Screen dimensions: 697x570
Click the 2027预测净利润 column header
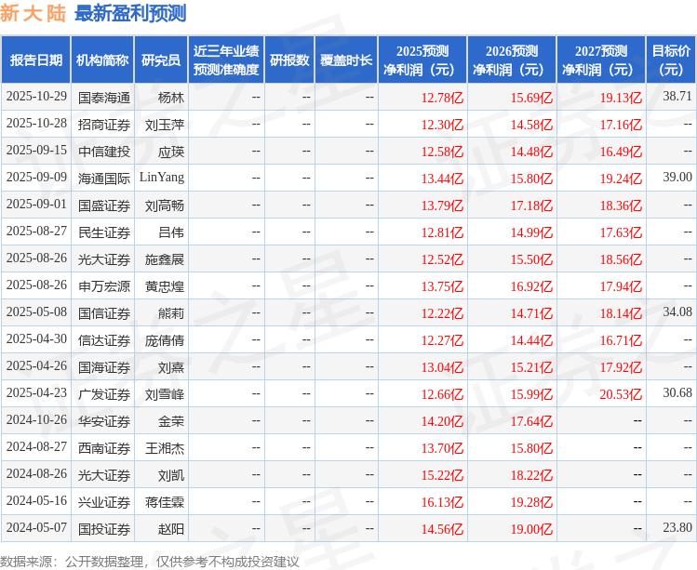pyautogui.click(x=601, y=60)
